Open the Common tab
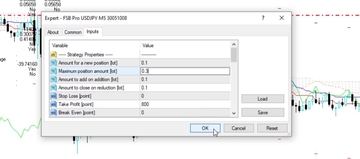 click(x=73, y=32)
